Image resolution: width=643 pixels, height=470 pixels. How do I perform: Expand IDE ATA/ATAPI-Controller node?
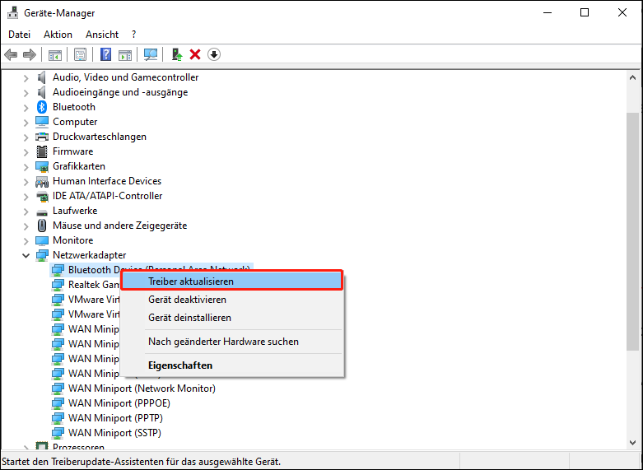(x=26, y=196)
